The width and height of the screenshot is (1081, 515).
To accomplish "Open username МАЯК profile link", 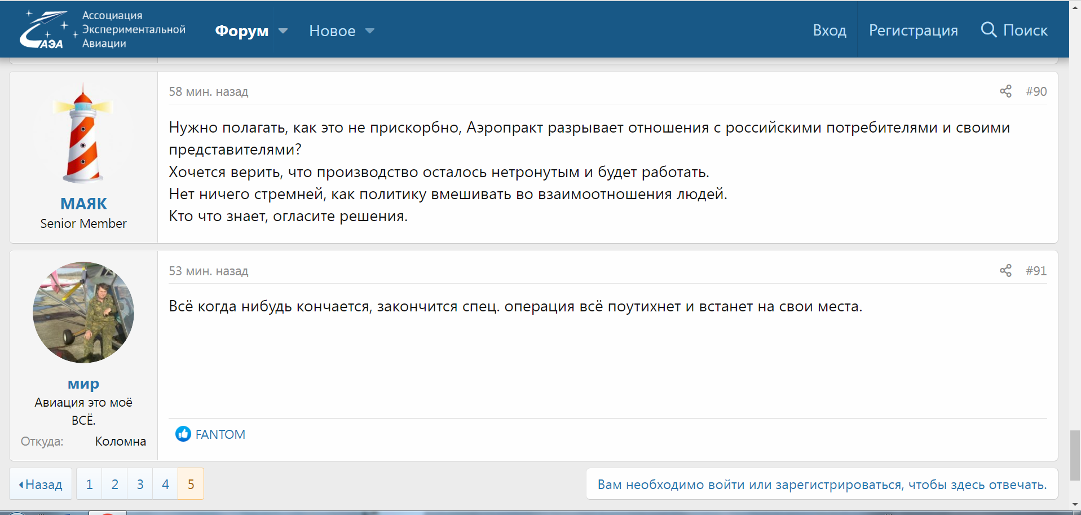I will point(83,204).
